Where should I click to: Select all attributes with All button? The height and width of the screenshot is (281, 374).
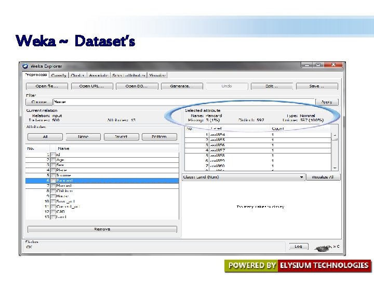point(45,137)
